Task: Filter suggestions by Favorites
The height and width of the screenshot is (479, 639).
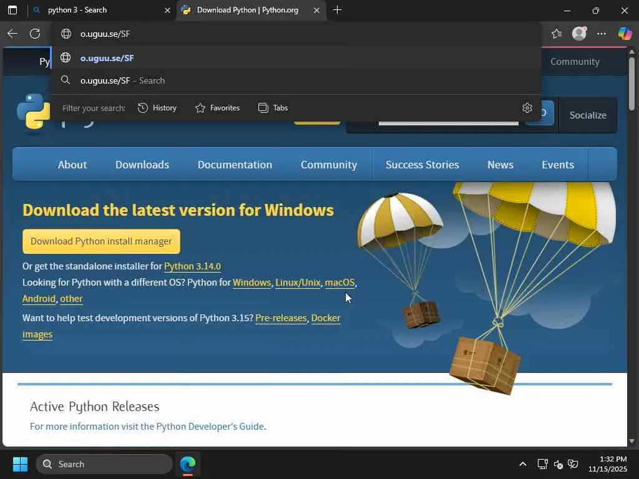Action: coord(217,108)
